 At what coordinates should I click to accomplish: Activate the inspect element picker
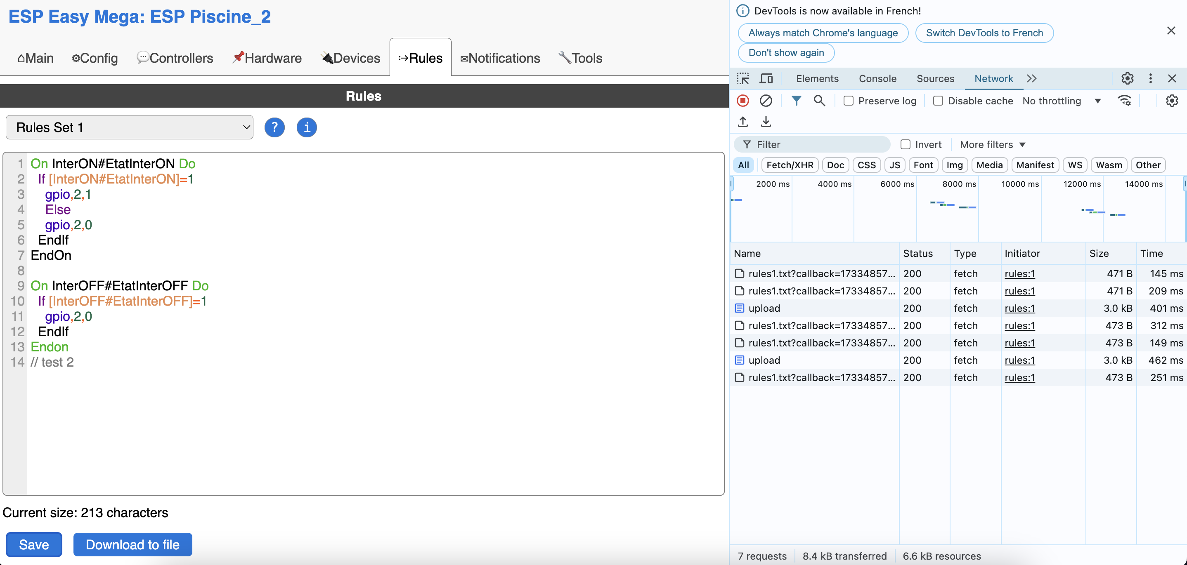point(743,79)
